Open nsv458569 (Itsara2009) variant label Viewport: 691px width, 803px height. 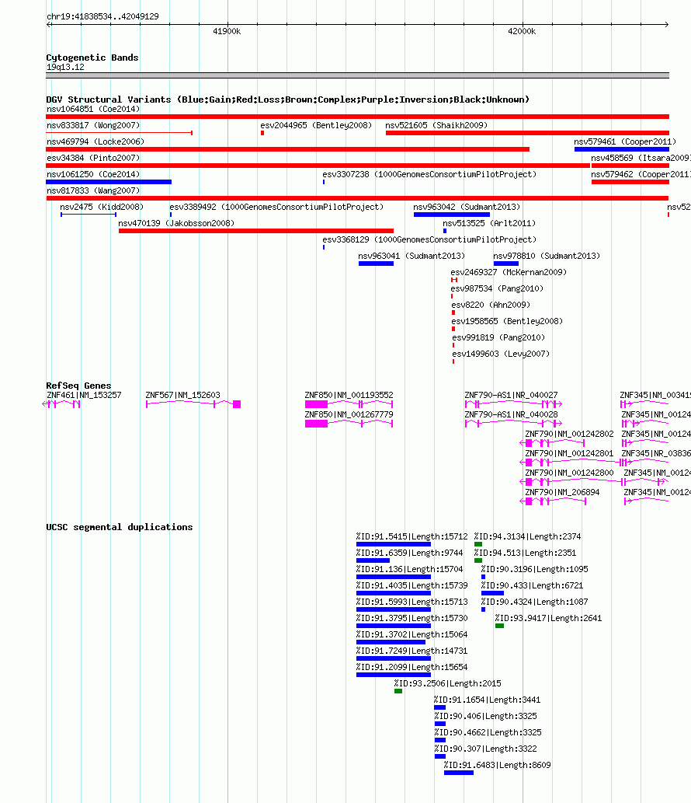[x=641, y=159]
